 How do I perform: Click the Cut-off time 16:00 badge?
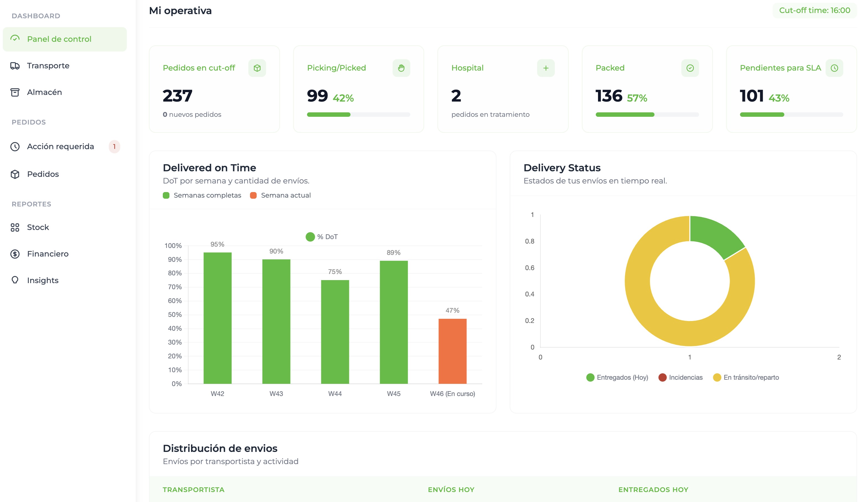(x=814, y=10)
